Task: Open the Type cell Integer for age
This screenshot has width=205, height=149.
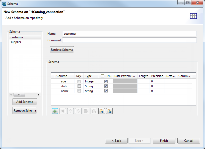Action: 91,81
